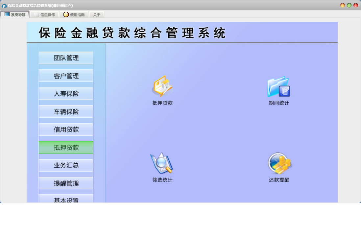Select 客户管理 in the sidebar
361x234 pixels.
click(x=66, y=76)
